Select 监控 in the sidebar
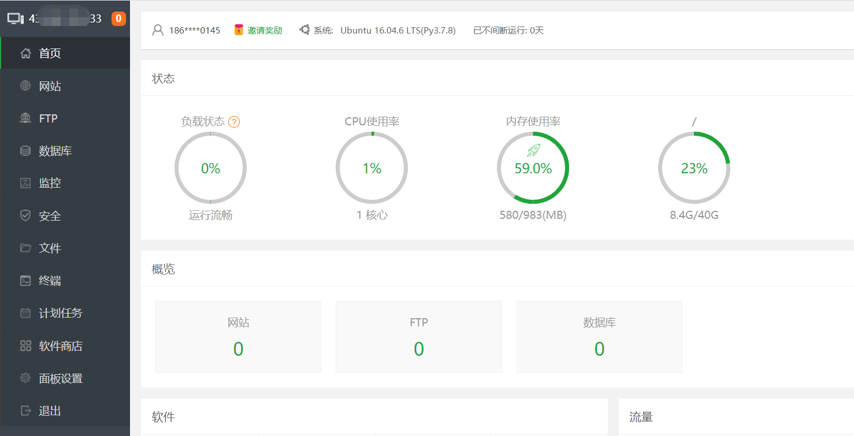 click(x=65, y=183)
